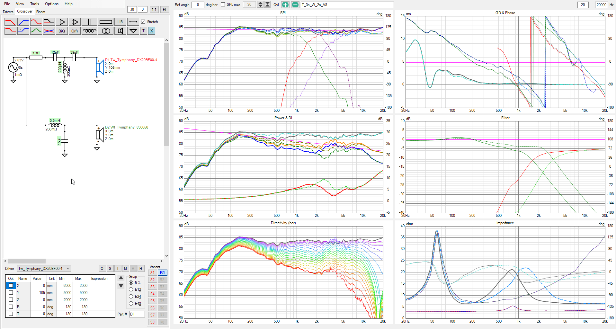Increase SPL max with the up stepper
Screen dimensions: 616x329
(260, 3)
